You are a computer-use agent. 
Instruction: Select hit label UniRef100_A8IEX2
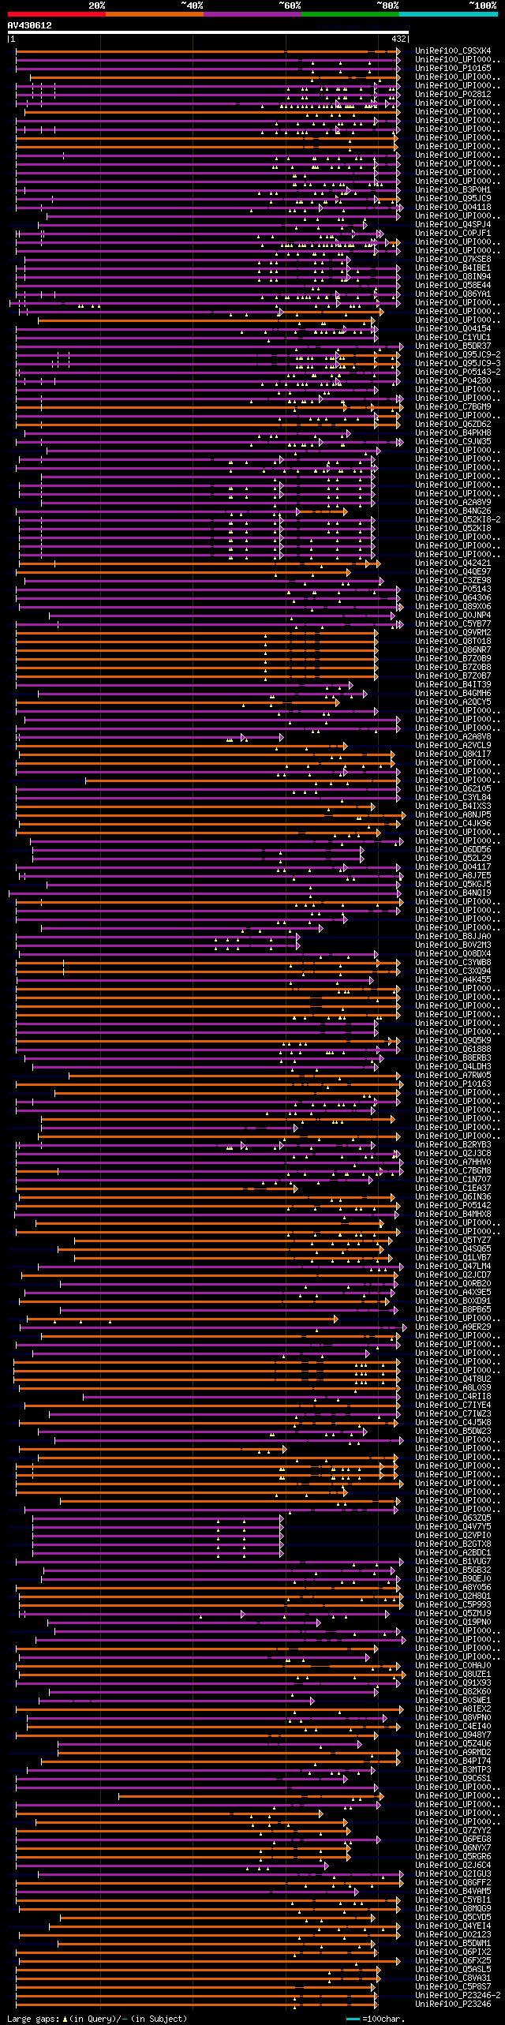[453, 1709]
